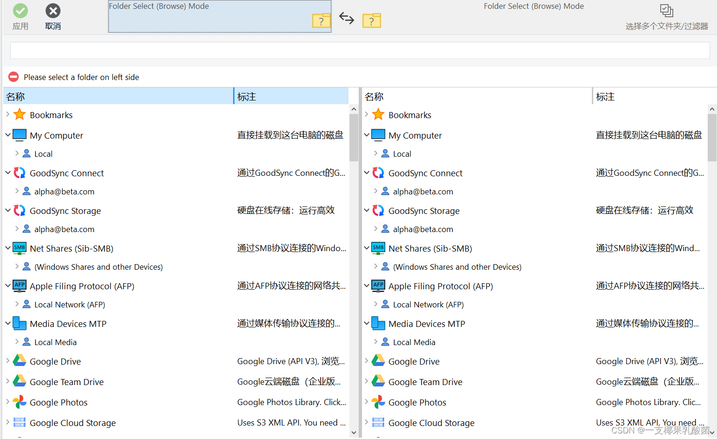The image size is (717, 439).
Task: Click the Local user icon under left My Computer
Action: pos(27,153)
